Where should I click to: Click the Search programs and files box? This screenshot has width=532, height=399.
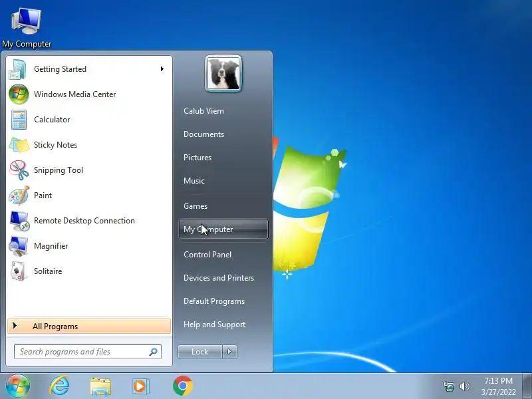[88, 352]
